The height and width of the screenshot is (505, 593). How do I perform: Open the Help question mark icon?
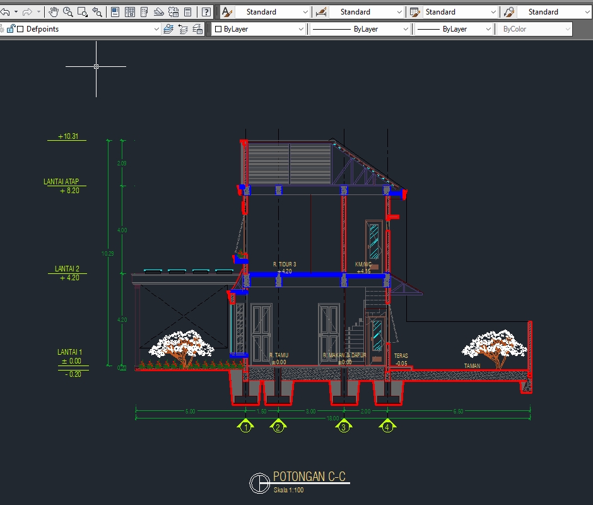(x=206, y=11)
